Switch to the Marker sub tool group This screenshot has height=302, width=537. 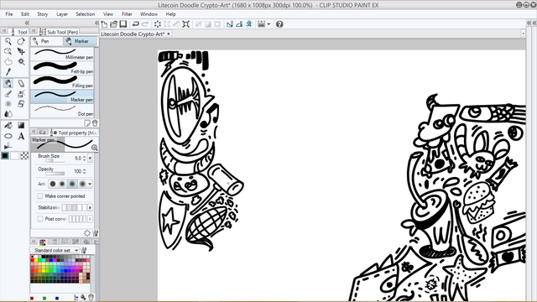point(81,41)
